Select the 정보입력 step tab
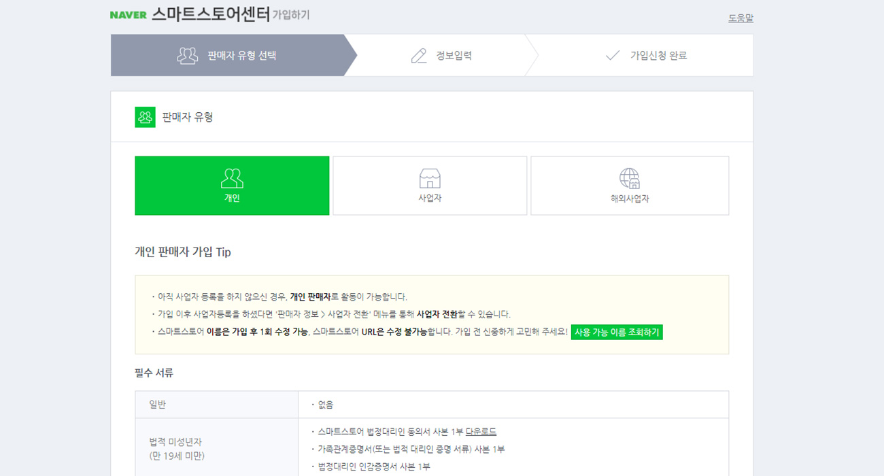The image size is (884, 476). pos(441,56)
